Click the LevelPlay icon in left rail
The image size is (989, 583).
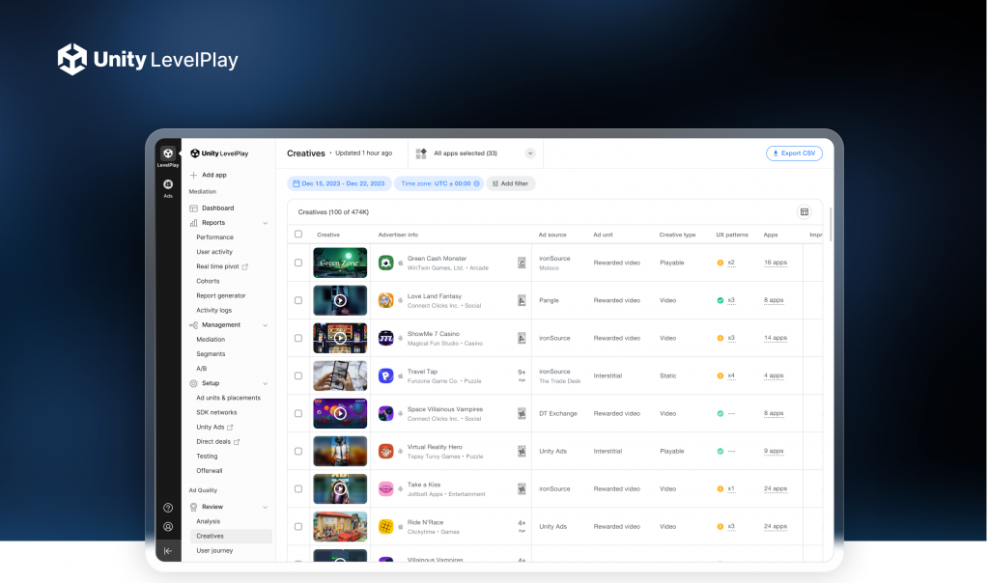coord(168,154)
